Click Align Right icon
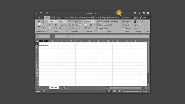Image resolution: width=185 pixels, height=104 pixels. [76, 25]
